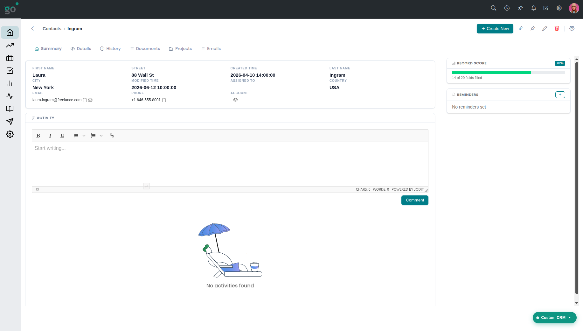The height and width of the screenshot is (331, 583).
Task: Open the book sidebar icon
Action: click(x=10, y=109)
